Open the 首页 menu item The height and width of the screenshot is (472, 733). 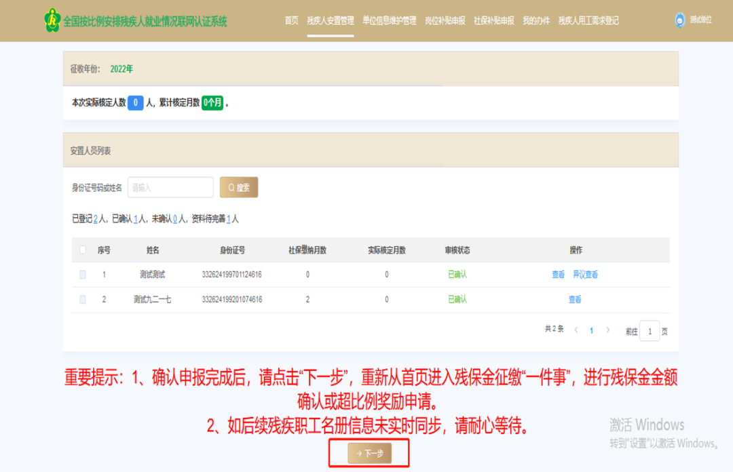[x=291, y=21]
